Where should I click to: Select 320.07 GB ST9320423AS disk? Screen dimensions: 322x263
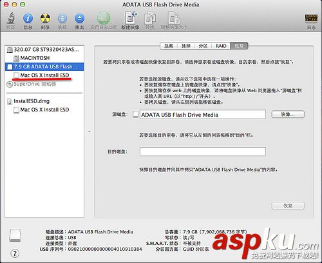44,50
